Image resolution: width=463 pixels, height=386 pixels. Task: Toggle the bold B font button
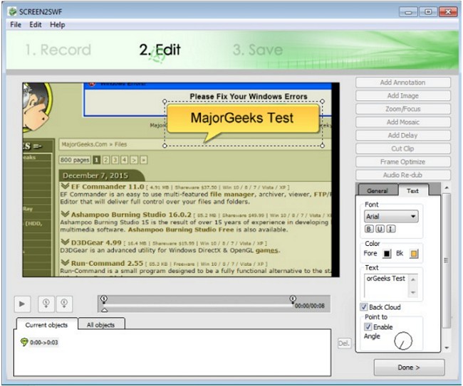pos(369,229)
